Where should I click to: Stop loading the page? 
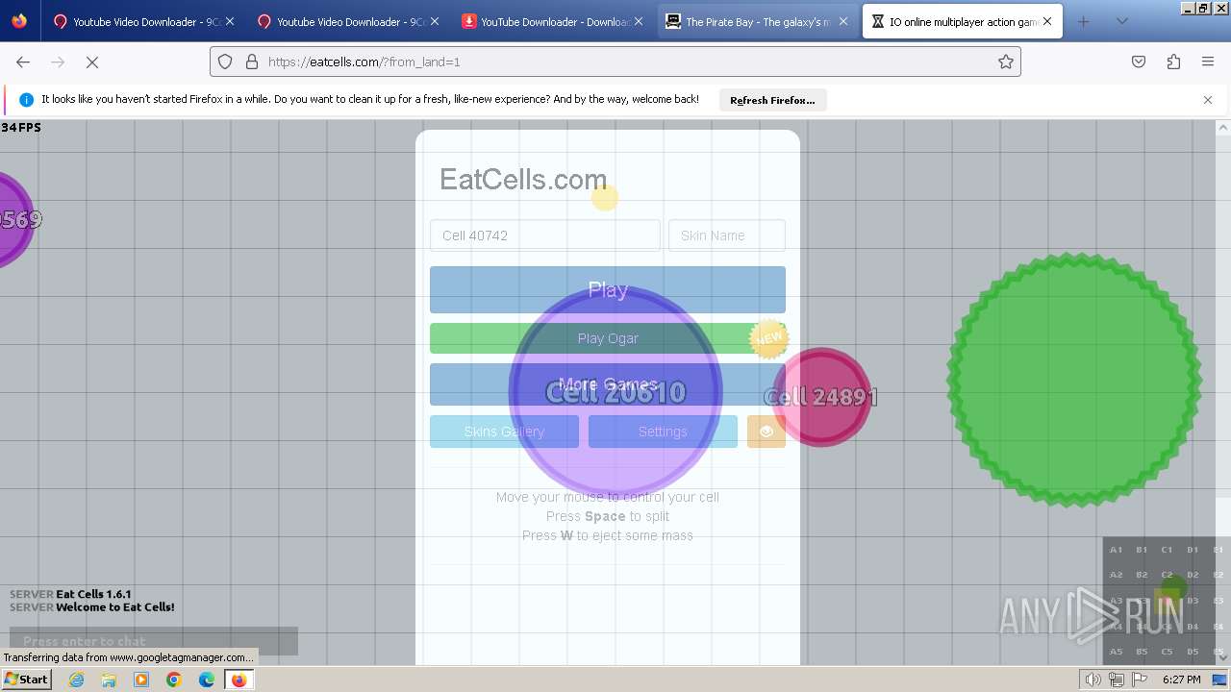pyautogui.click(x=92, y=62)
